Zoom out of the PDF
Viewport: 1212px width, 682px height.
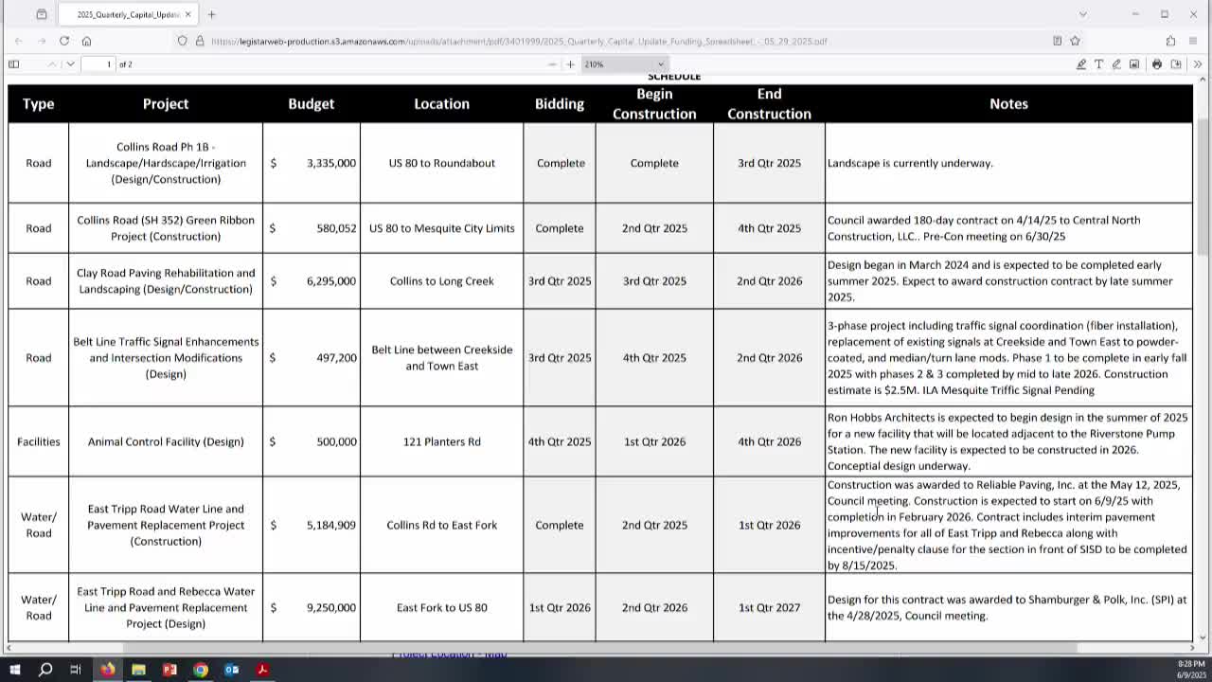pos(552,64)
